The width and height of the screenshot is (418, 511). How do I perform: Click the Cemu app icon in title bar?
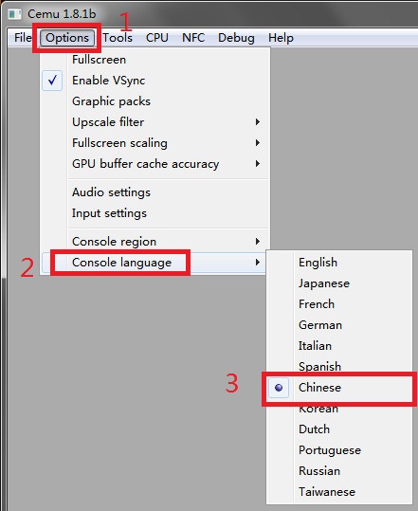point(14,14)
